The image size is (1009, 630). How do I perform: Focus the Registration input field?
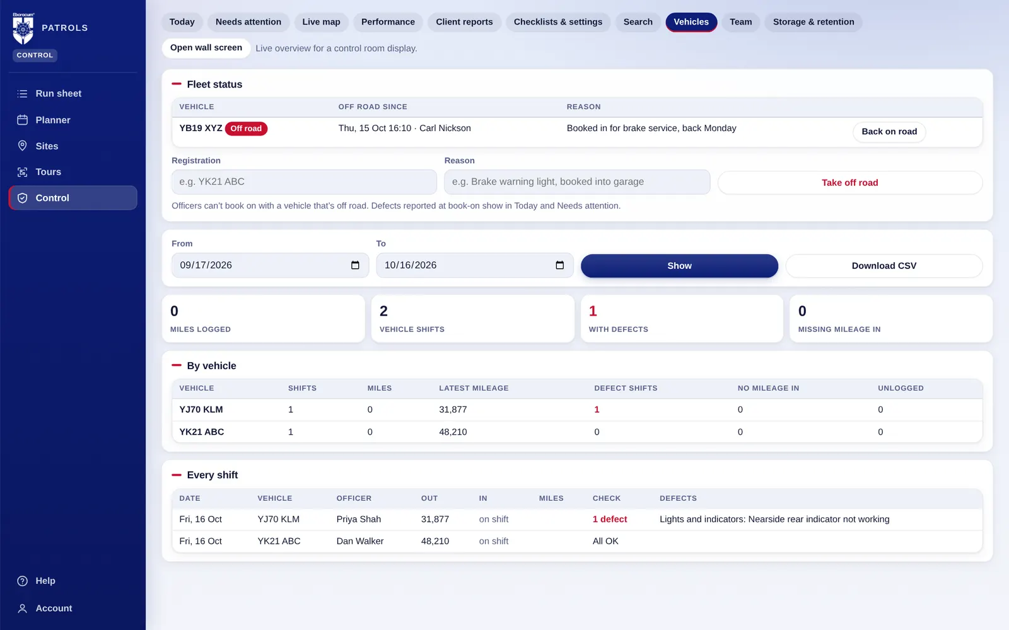click(304, 182)
